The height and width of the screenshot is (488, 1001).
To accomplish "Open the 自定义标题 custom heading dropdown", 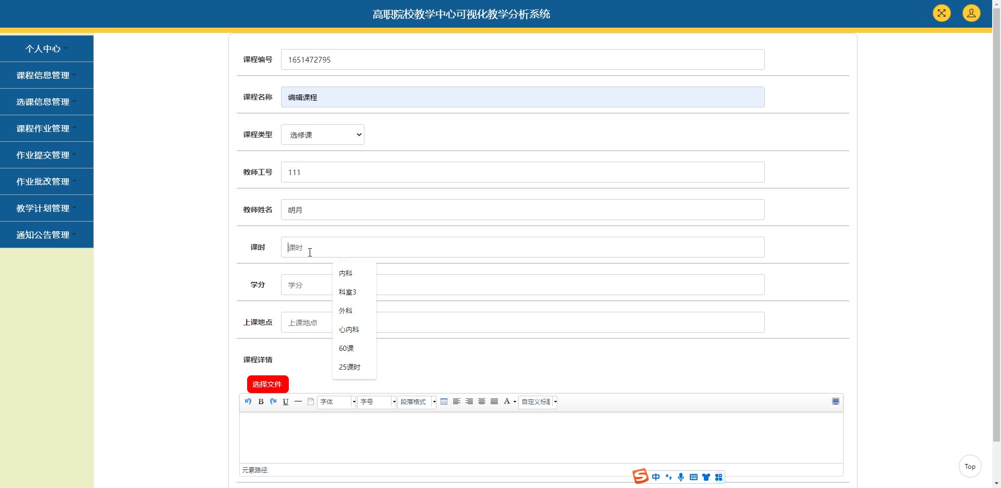I will pos(538,402).
